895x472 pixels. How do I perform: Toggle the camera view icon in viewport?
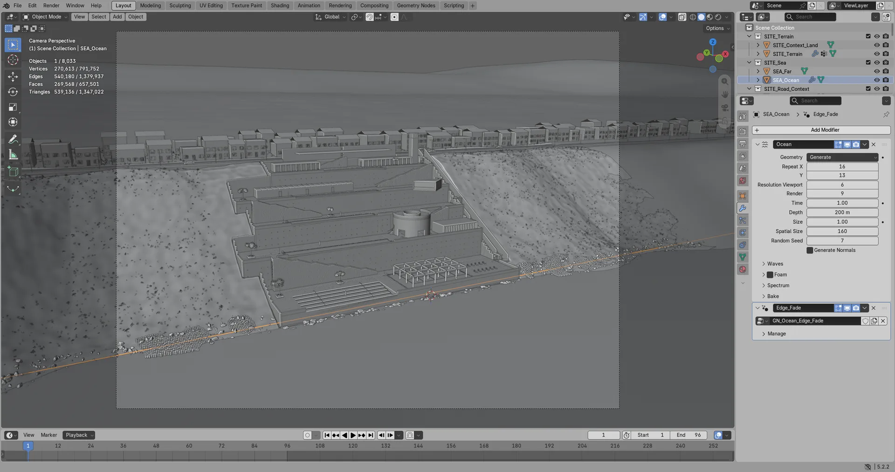coord(725,108)
